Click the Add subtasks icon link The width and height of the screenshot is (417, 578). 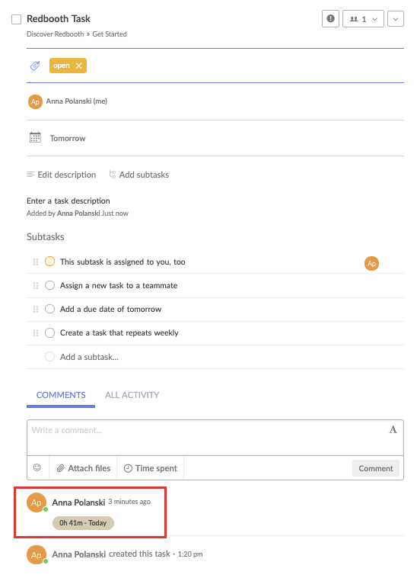point(139,175)
